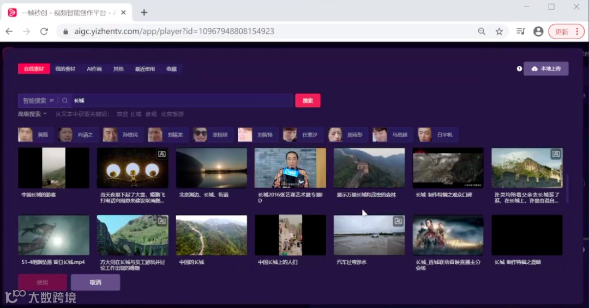Select the 故宫 keyword suggestion
The width and height of the screenshot is (589, 308).
click(122, 114)
